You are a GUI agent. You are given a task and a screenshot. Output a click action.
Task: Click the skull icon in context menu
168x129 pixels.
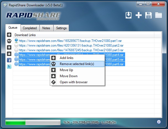tap(53, 64)
